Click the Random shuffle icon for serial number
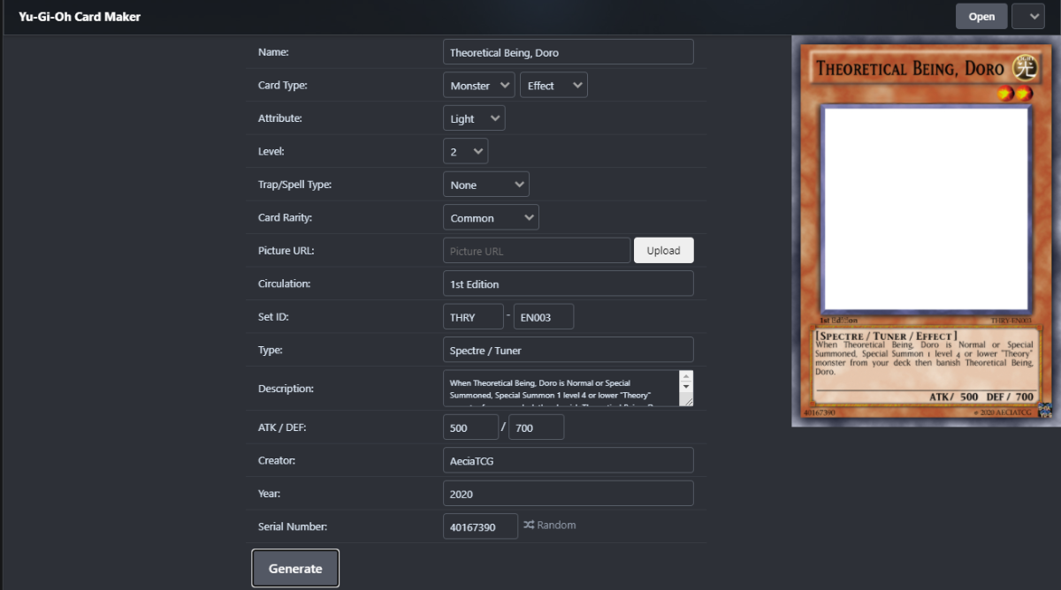 click(529, 526)
